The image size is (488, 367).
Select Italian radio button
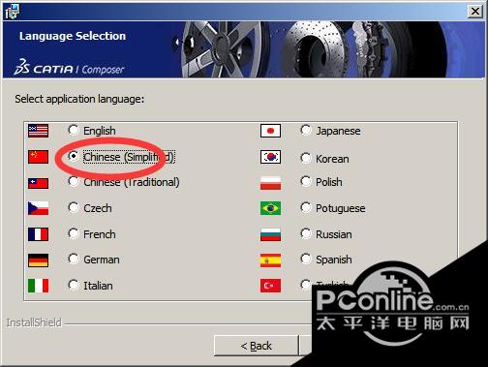[74, 285]
